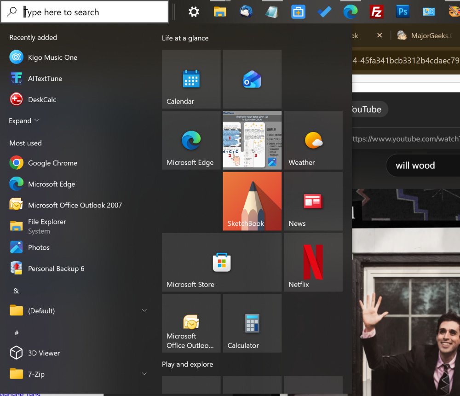Click the will wood search field
Viewport: 460px width, 396px height.
[x=423, y=166]
